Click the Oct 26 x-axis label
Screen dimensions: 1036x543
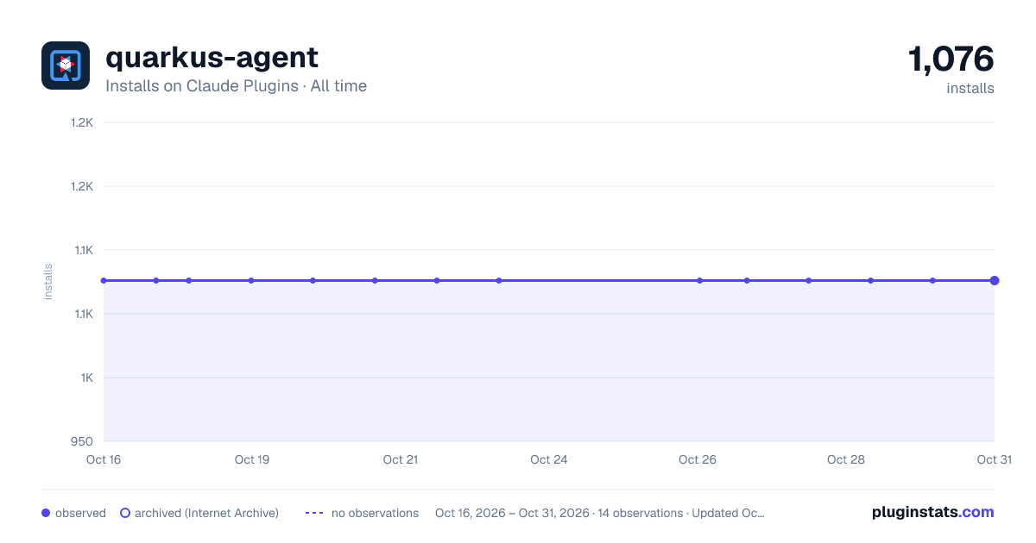(x=698, y=459)
